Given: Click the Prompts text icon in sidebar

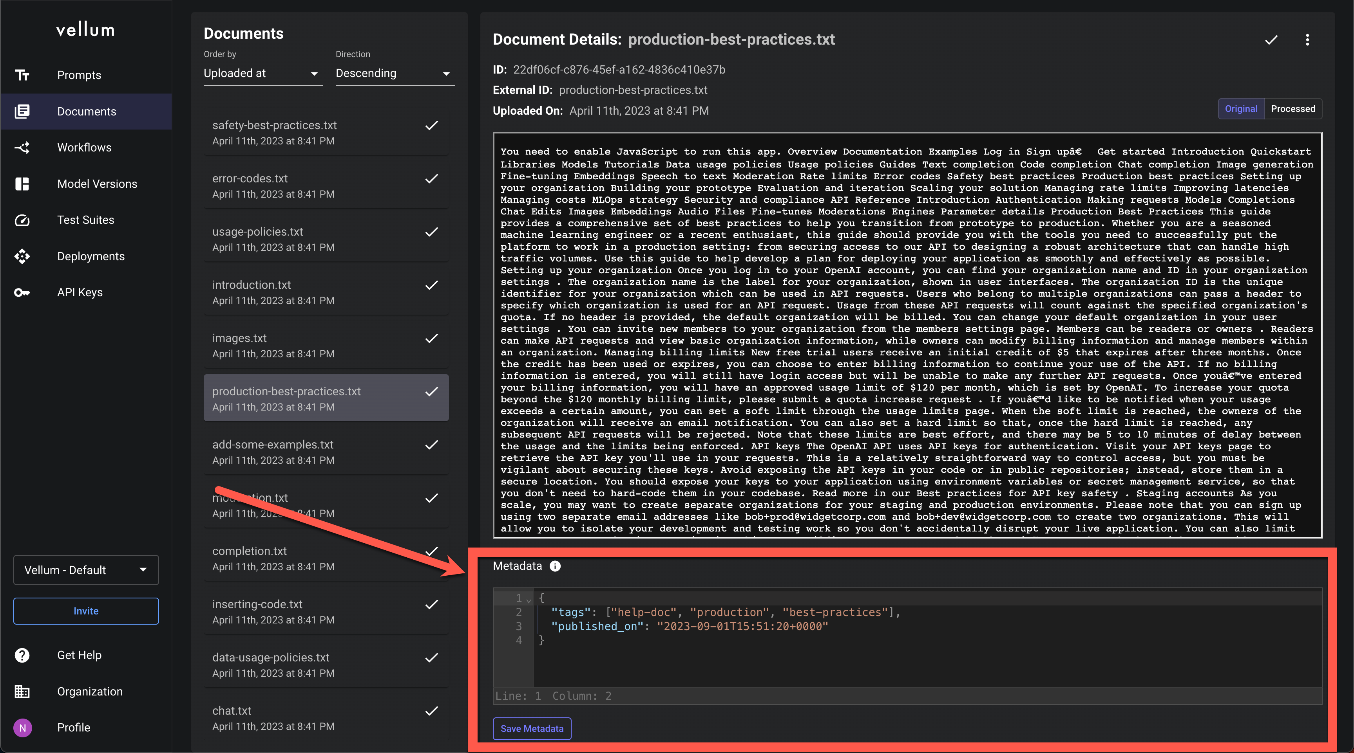Looking at the screenshot, I should pyautogui.click(x=22, y=75).
